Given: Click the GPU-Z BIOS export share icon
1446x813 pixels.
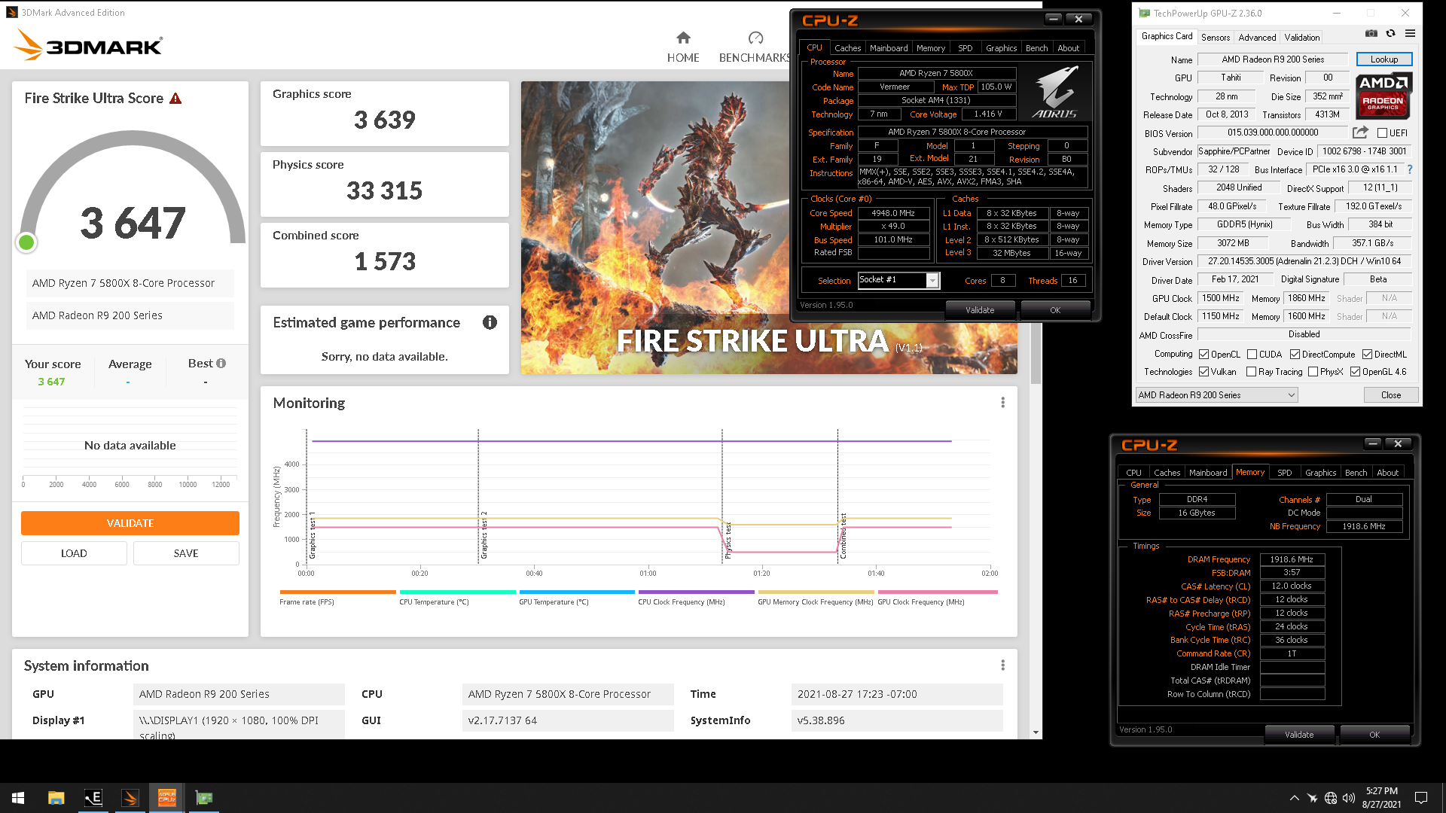Looking at the screenshot, I should 1359,132.
